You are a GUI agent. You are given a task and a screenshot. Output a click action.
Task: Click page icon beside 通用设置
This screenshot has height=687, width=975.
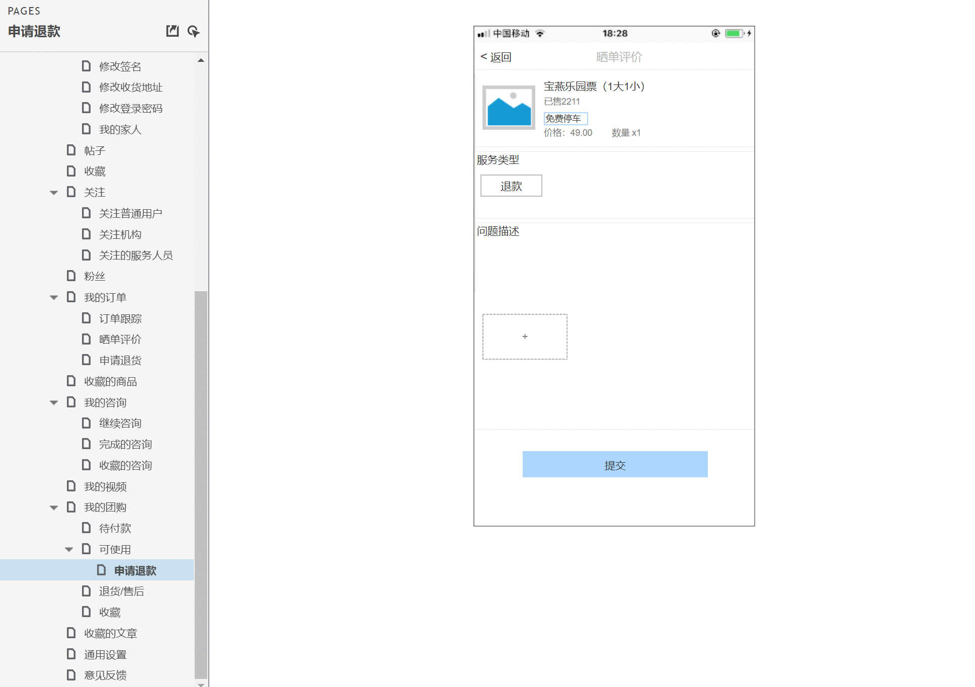tap(71, 654)
